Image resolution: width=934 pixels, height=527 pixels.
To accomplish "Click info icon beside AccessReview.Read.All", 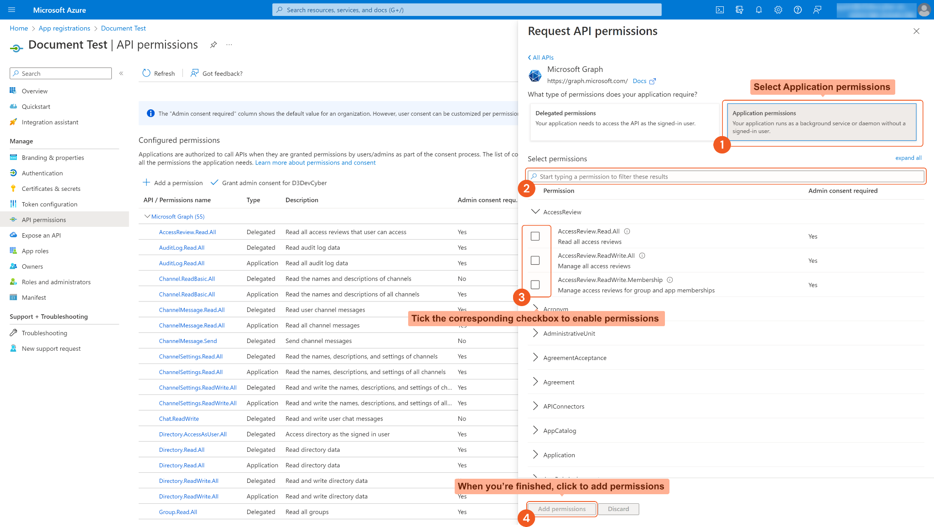I will point(627,231).
